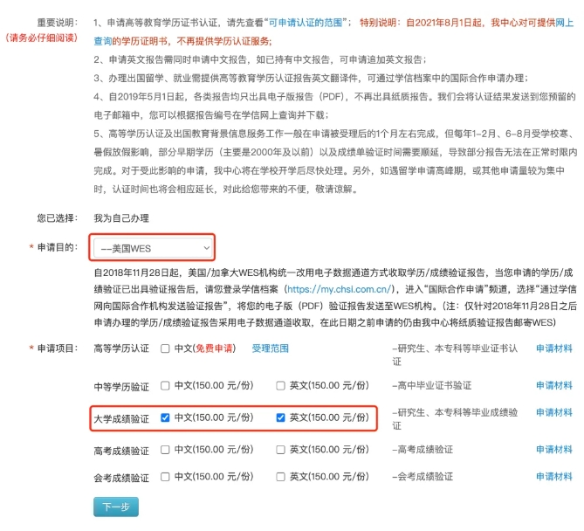
Task: Visit the https://my.chsi.com.cn/ link
Action: click(339, 289)
